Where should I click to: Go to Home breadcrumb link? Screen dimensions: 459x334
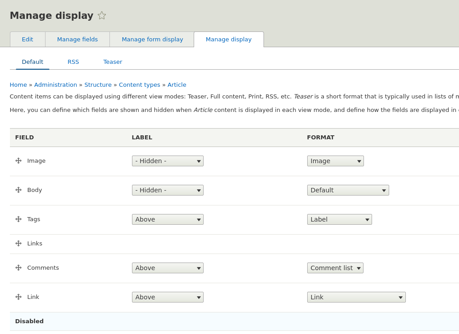tap(18, 85)
